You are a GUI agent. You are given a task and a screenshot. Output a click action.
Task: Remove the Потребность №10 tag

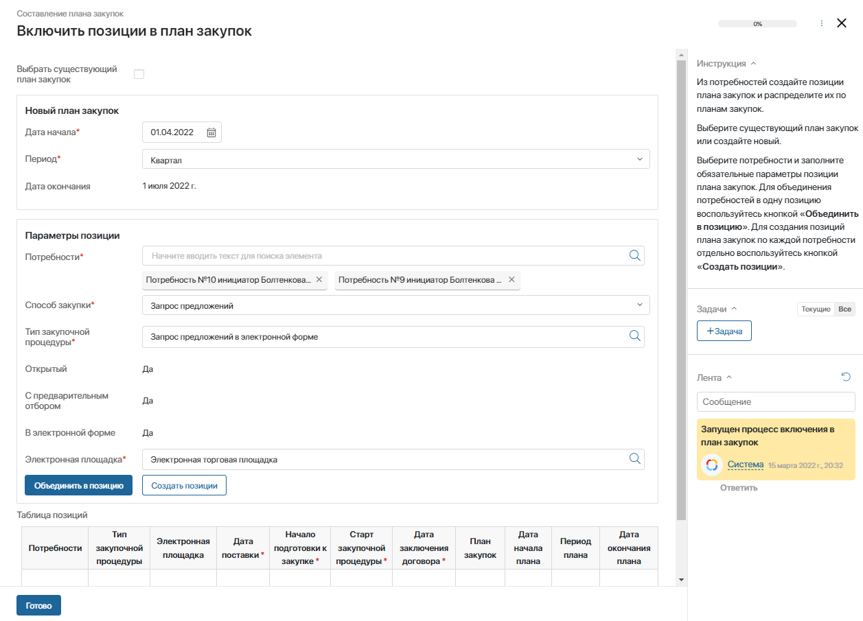[319, 280]
